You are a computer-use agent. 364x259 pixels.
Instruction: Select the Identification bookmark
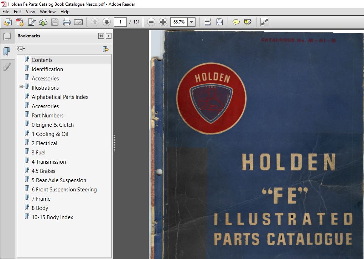[x=47, y=69]
